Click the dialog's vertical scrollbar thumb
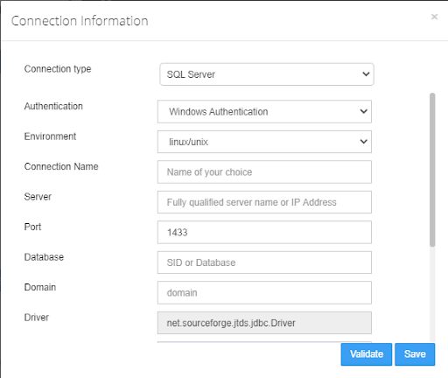This screenshot has height=378, width=448. 432,170
